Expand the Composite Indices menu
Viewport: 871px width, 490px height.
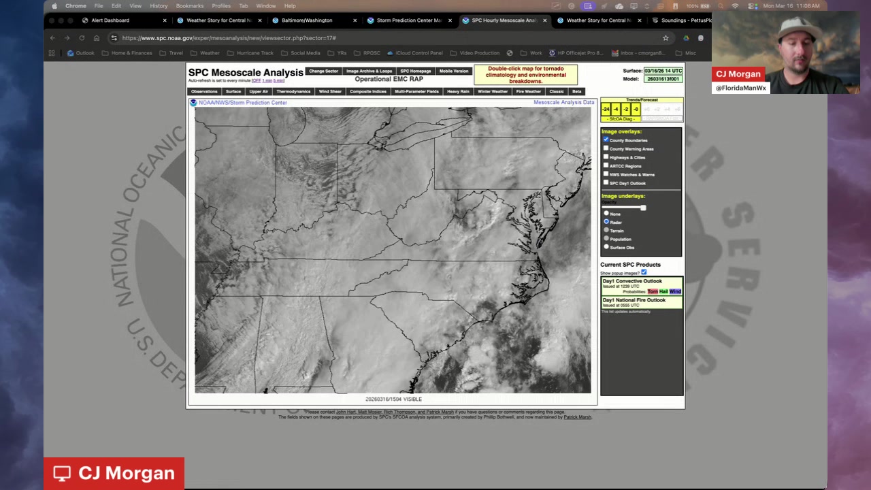[368, 91]
